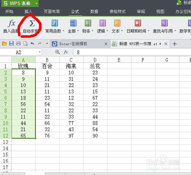Open the Logical functions icon
This screenshot has height=175, width=191.
tap(103, 23)
